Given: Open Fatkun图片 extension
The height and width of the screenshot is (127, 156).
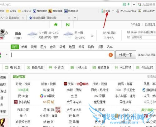Looking at the screenshot, I should point(146,11).
